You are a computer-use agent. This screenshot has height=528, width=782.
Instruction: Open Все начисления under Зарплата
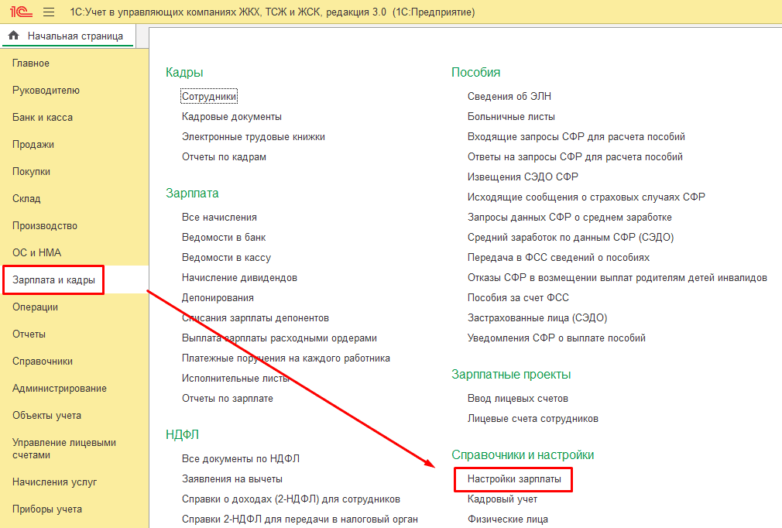coord(219,218)
